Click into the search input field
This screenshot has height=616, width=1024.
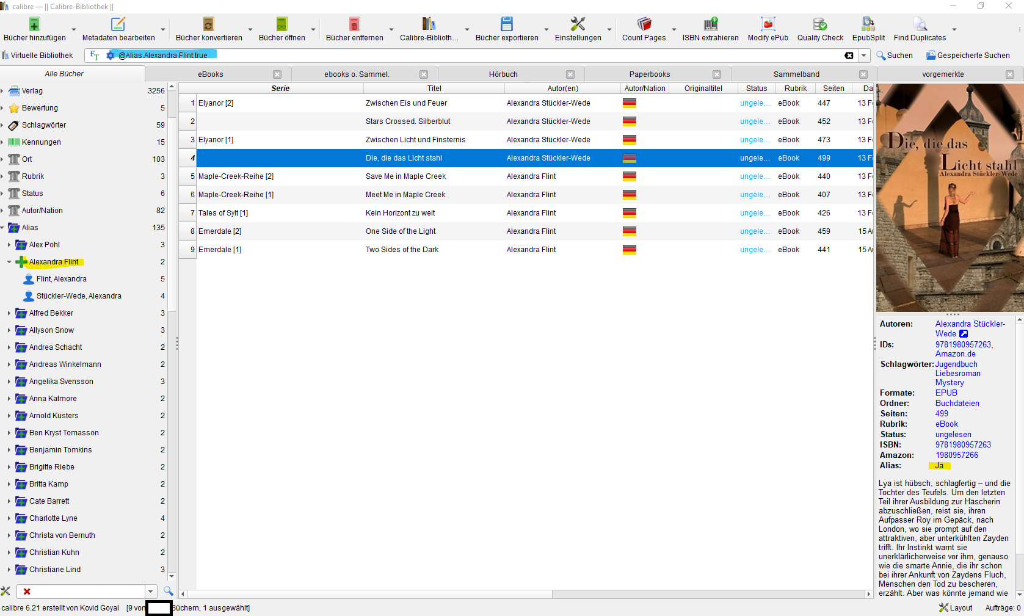coord(476,56)
